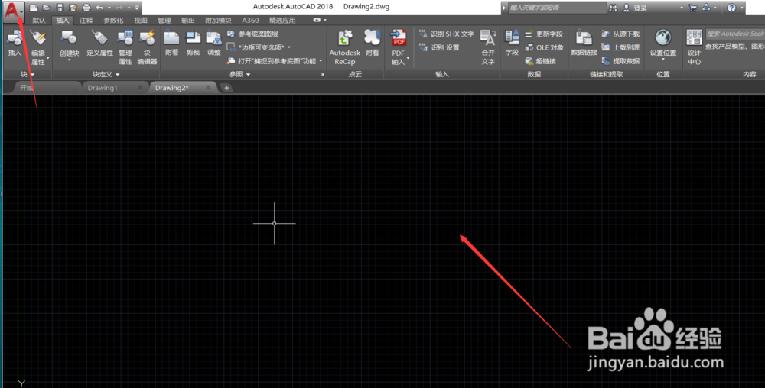Switch to the 管理 ribbon tab
The image size is (765, 388).
pos(164,21)
